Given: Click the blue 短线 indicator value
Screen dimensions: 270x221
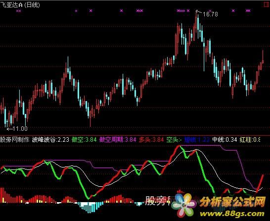Looking at the screenshot, I should tap(197, 140).
